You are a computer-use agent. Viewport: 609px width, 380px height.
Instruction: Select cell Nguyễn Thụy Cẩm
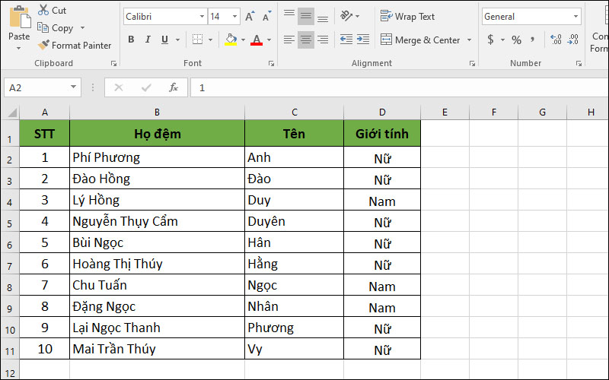158,221
